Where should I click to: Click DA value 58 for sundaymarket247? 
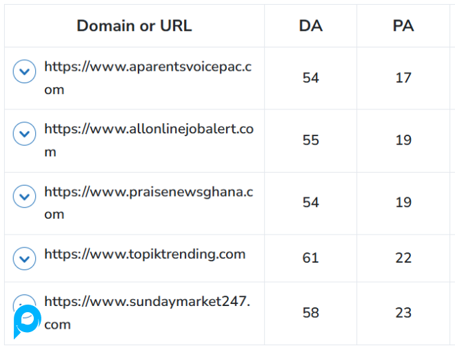click(x=310, y=313)
